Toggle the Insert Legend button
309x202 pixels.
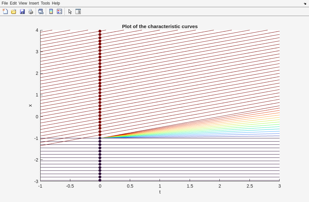click(x=60, y=11)
